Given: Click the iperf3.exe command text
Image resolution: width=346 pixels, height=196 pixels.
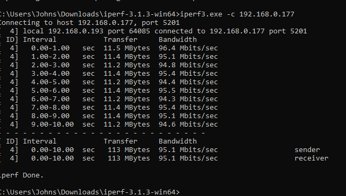Looking at the screenshot, I should 201,14.
